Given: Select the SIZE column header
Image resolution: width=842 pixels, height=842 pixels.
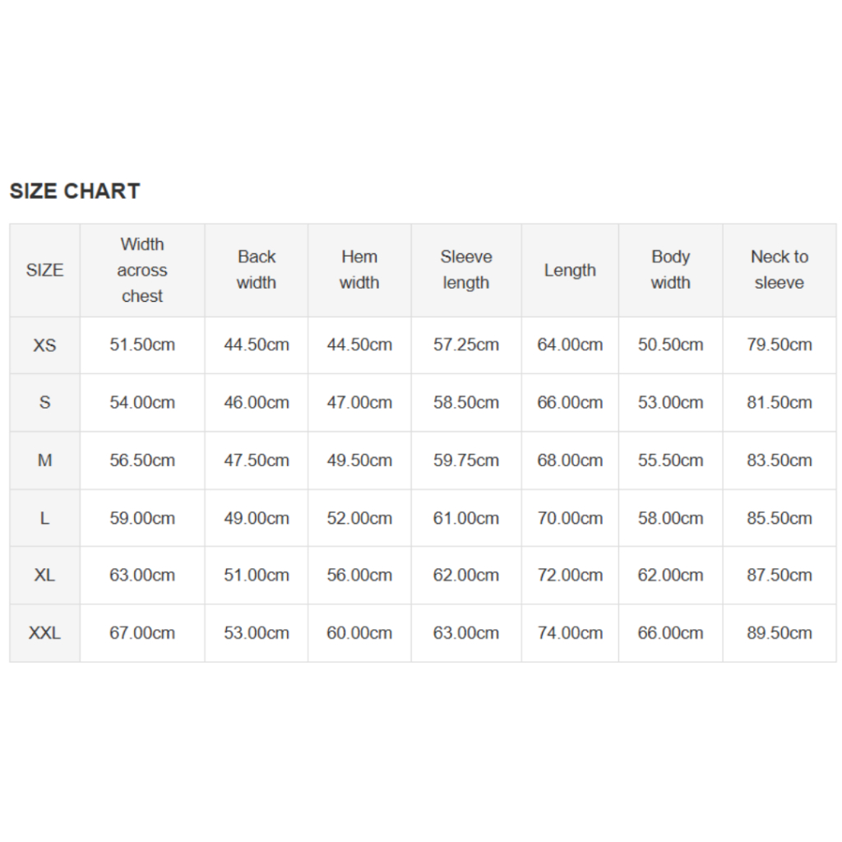Looking at the screenshot, I should click(44, 271).
